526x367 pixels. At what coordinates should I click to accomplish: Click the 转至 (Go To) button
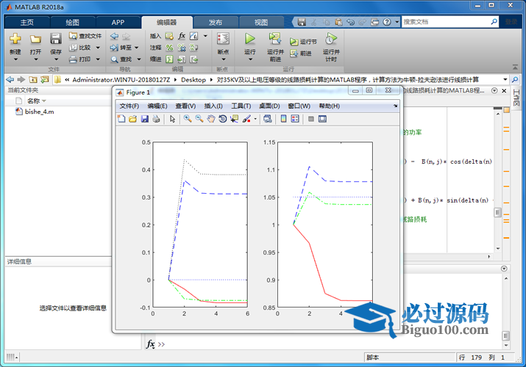121,48
